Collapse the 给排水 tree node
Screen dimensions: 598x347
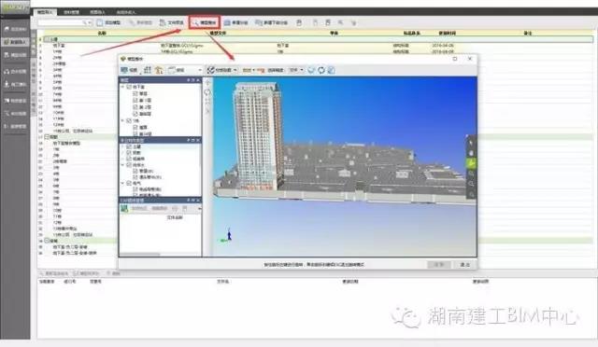122,165
